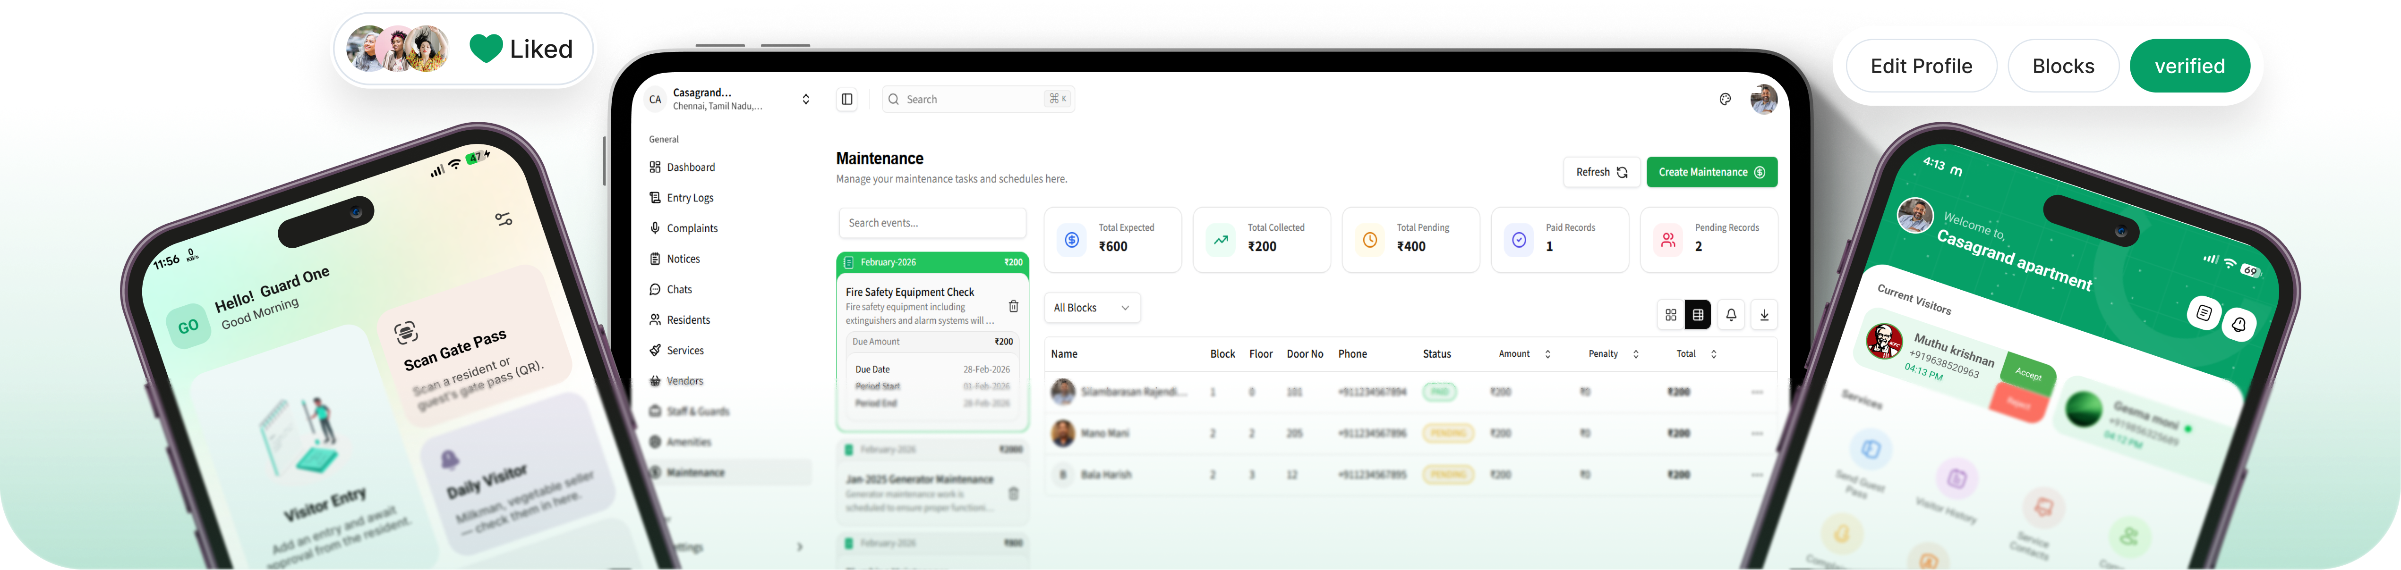
Task: Tap Scan Gate Pass QR icon
Action: pos(405,333)
